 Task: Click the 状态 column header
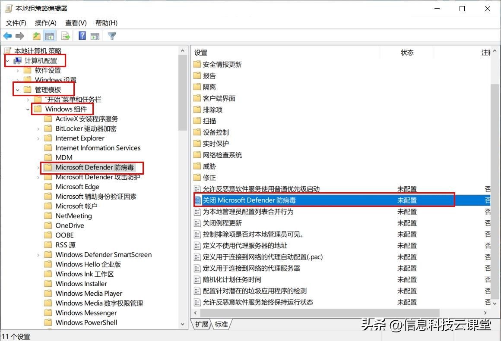(x=406, y=52)
